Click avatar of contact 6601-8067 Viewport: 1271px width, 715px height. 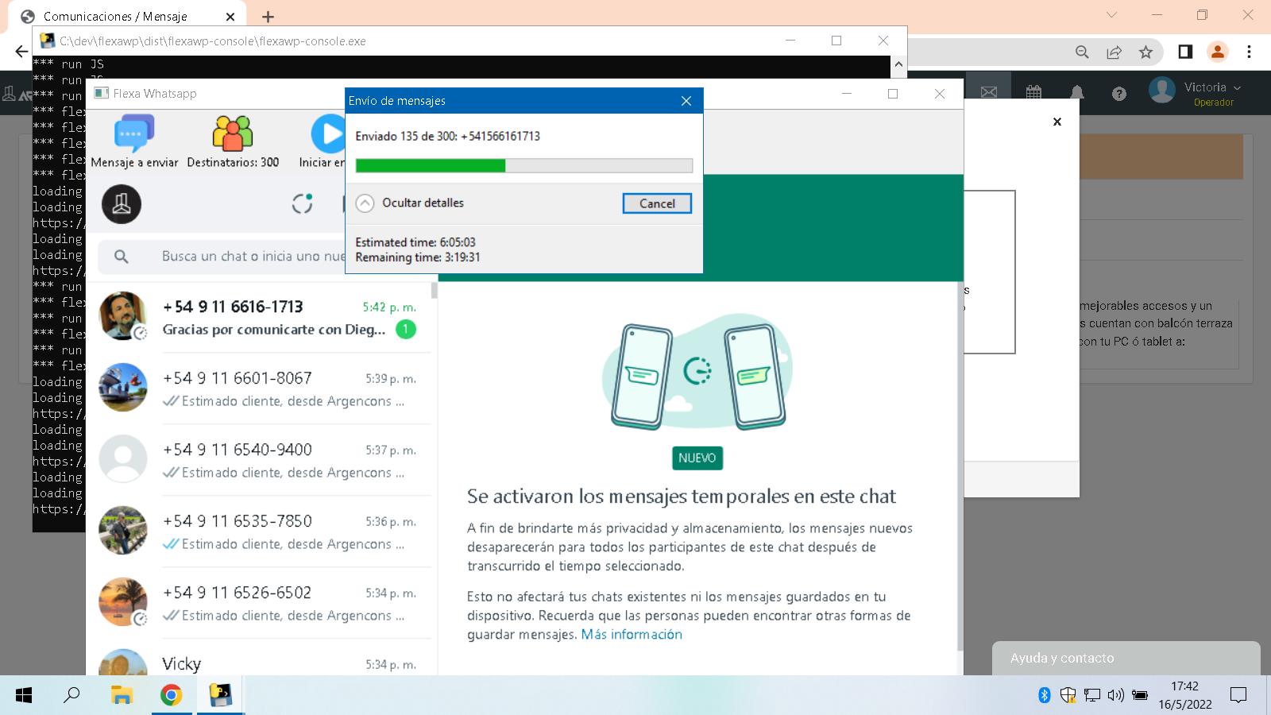pos(122,387)
